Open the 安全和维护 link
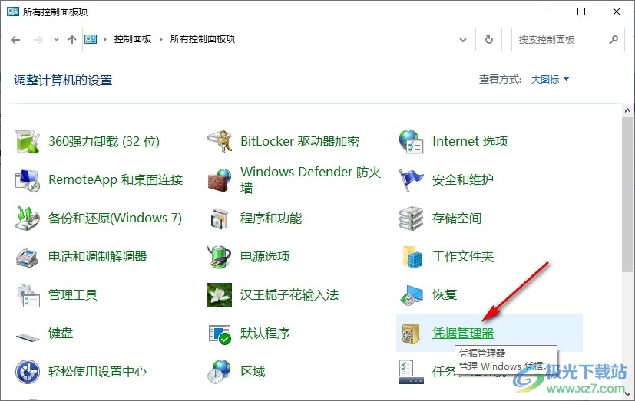Image resolution: width=635 pixels, height=401 pixels. point(463,180)
